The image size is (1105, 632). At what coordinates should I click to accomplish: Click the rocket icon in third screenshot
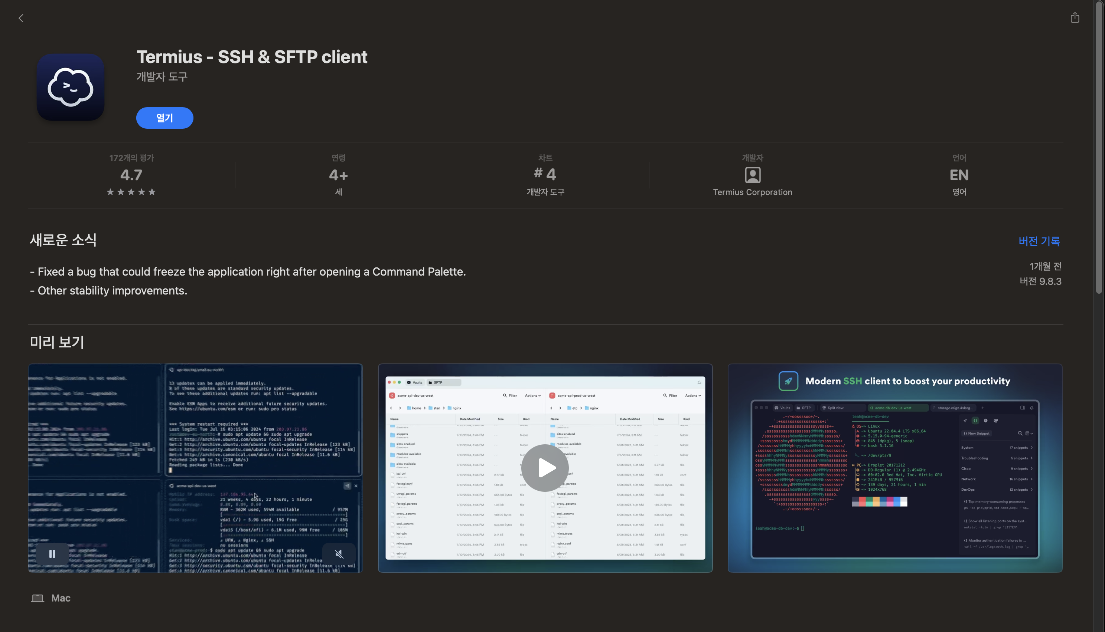point(788,381)
